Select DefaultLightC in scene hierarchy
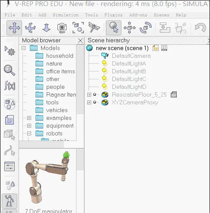210x213 pixels. 129,79
